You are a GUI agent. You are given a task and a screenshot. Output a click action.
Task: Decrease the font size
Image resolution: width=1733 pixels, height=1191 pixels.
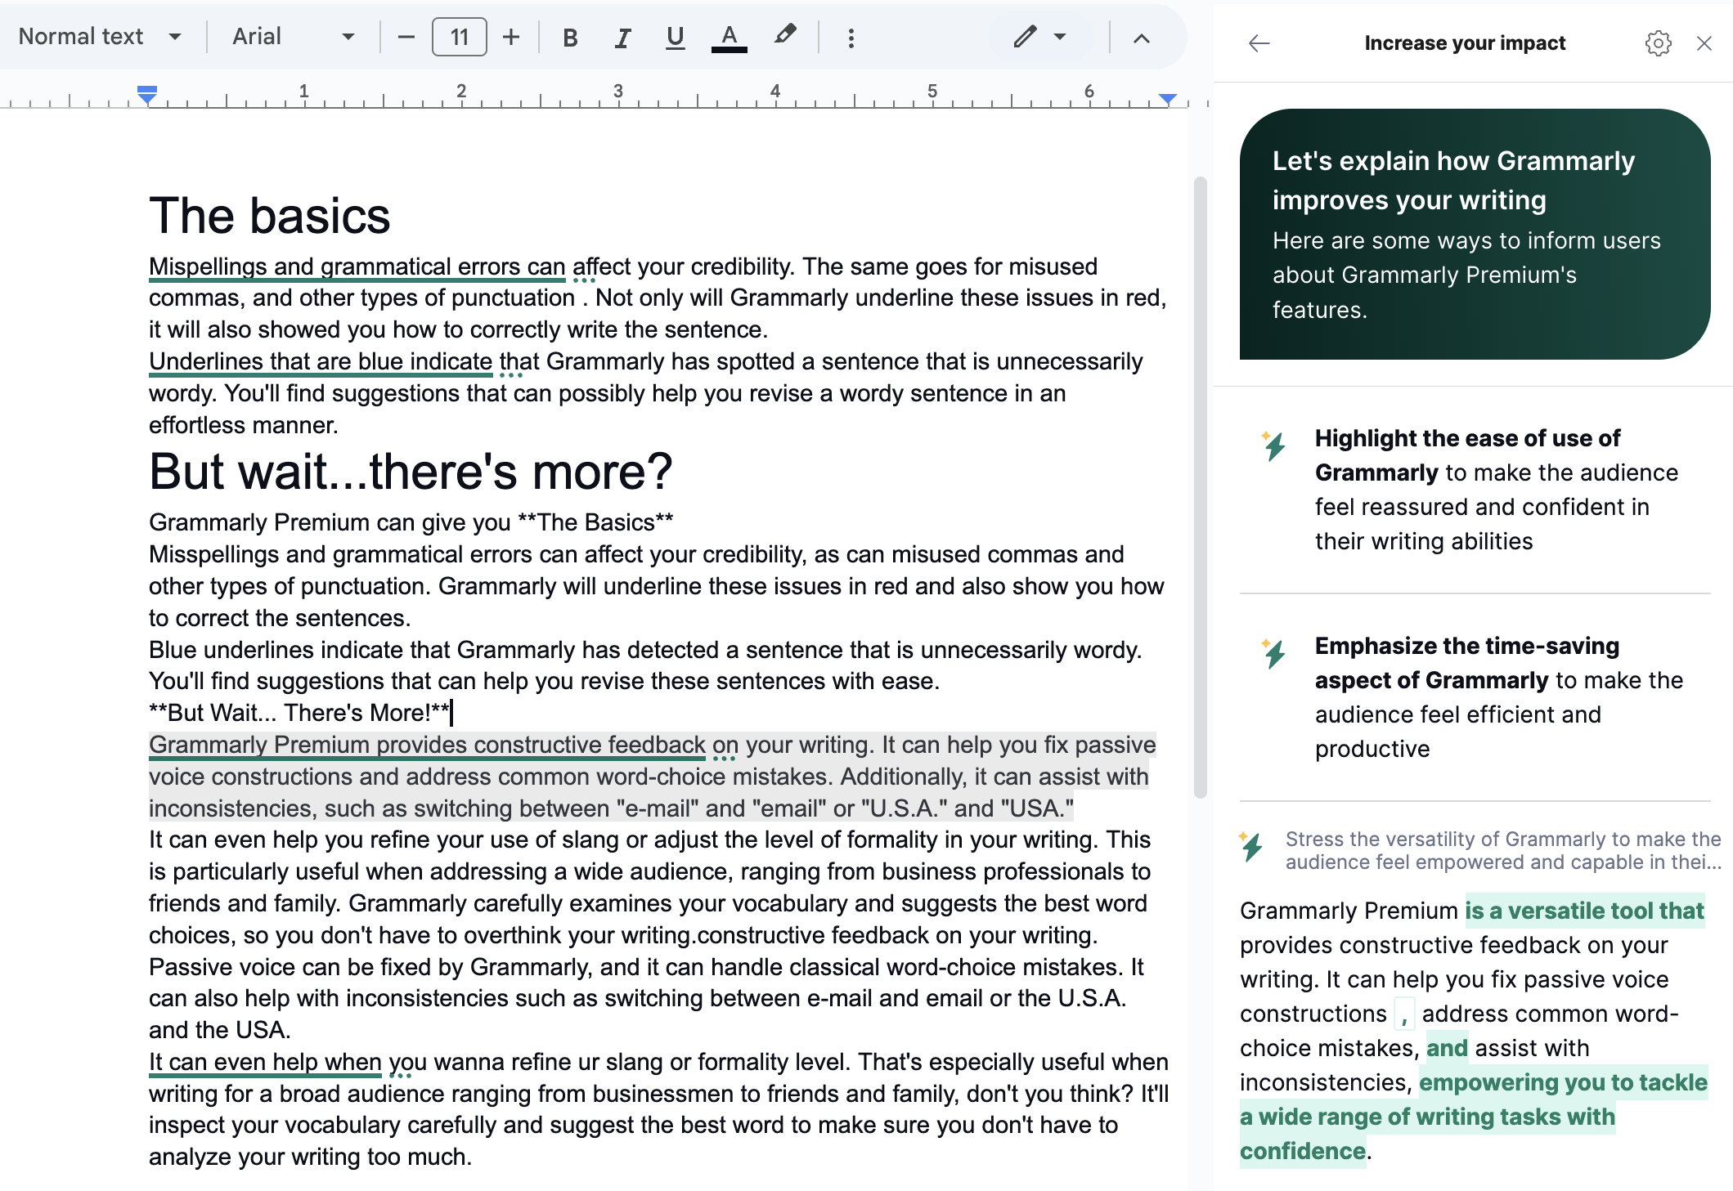coord(406,36)
